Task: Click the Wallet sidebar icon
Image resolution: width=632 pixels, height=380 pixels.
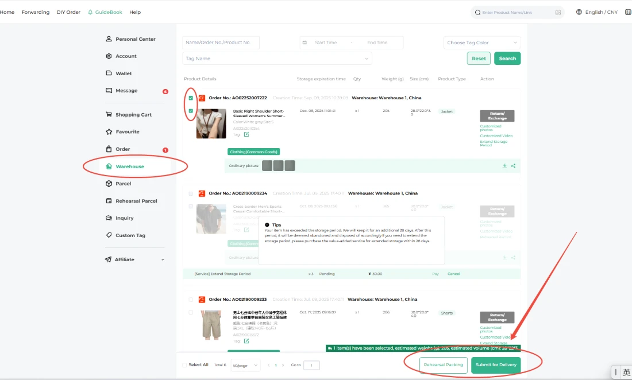Action: coord(109,73)
